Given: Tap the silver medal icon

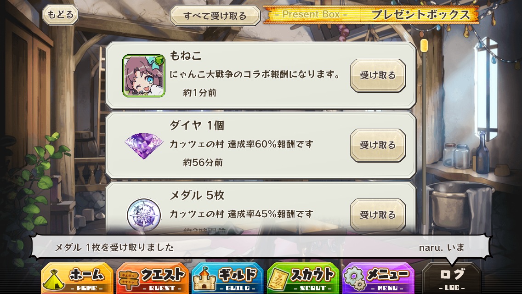Looking at the screenshot, I should tap(144, 215).
